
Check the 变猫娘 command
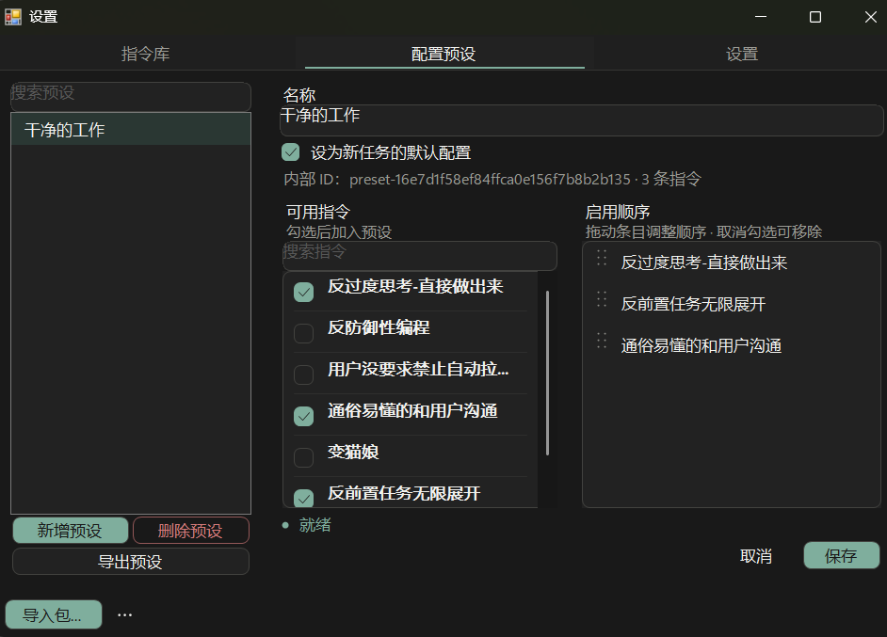[x=304, y=457]
